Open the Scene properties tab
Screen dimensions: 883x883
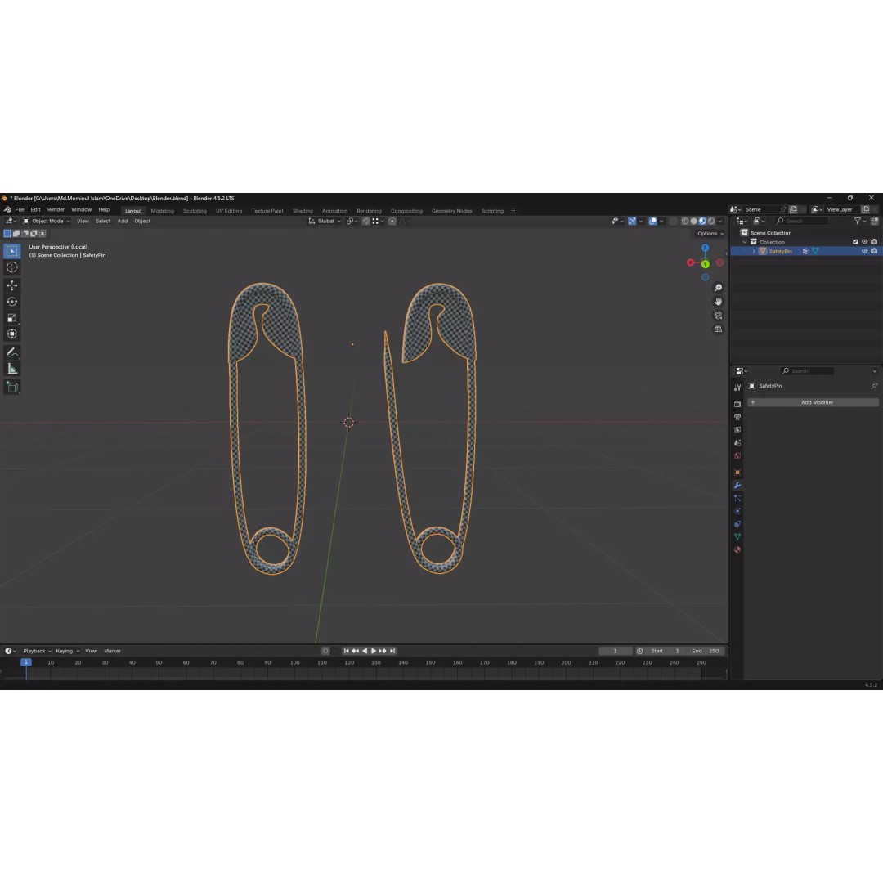(737, 442)
